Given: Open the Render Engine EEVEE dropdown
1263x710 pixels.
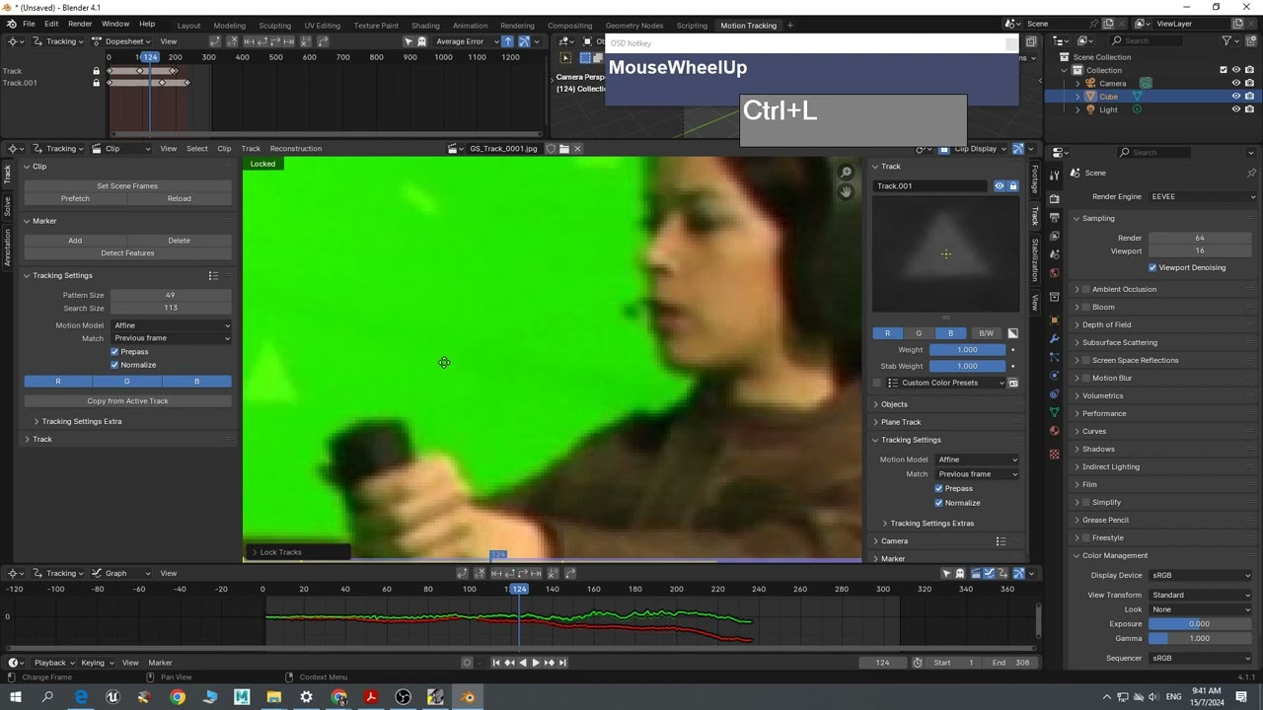Looking at the screenshot, I should (1203, 196).
